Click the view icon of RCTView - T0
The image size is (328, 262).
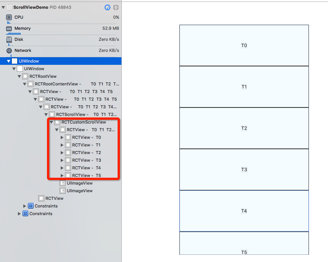click(68, 137)
